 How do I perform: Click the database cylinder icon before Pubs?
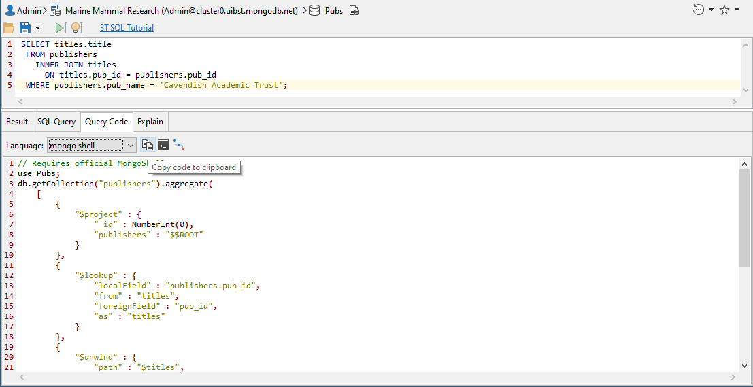click(315, 10)
